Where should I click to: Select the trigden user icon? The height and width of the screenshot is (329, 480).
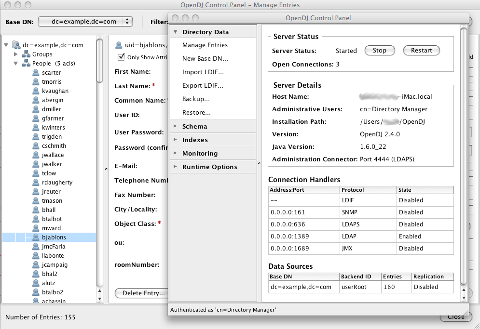[x=36, y=137]
